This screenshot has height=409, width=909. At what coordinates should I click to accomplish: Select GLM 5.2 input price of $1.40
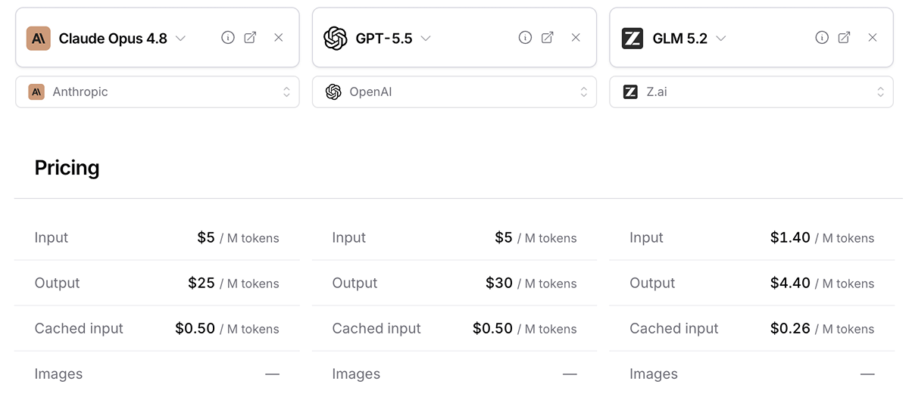click(x=790, y=237)
